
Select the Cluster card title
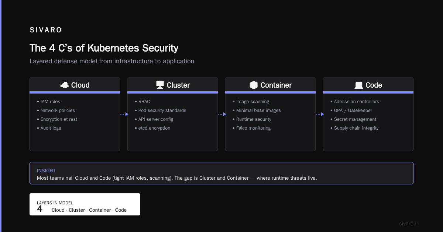(178, 85)
